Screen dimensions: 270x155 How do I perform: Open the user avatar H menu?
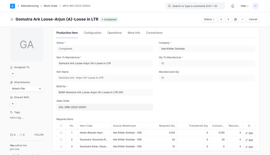coord(255,6)
